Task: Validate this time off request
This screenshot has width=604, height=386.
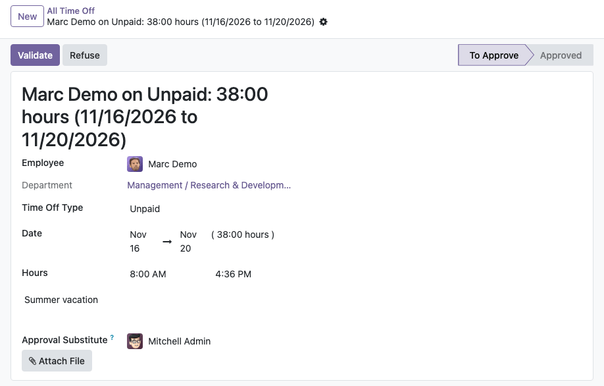Action: [x=35, y=55]
